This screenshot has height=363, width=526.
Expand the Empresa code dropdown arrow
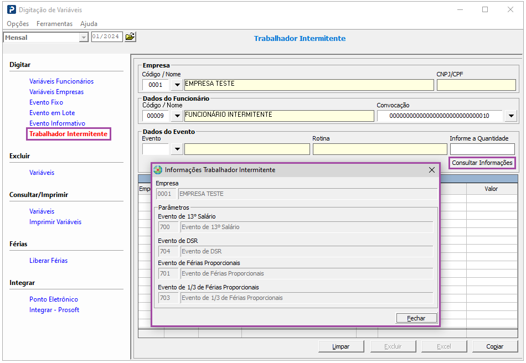click(x=177, y=85)
